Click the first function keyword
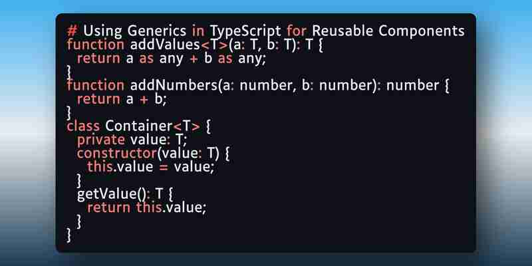 [96, 45]
